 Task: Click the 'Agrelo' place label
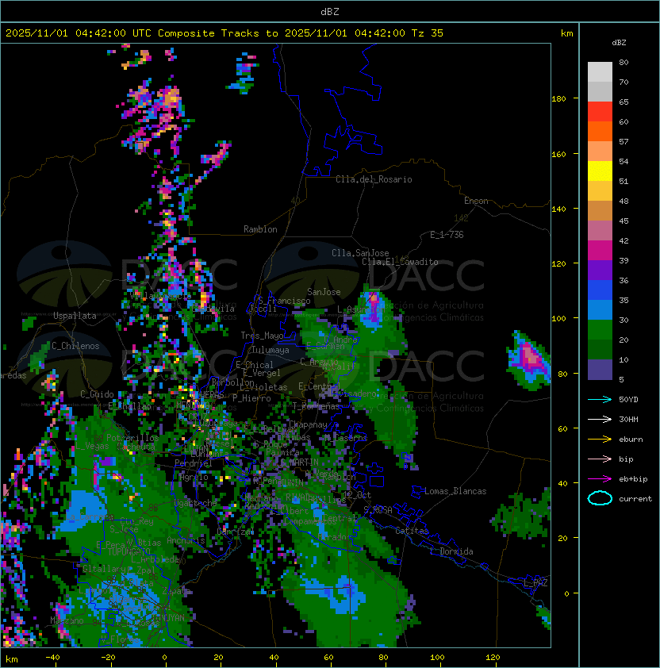[194, 477]
